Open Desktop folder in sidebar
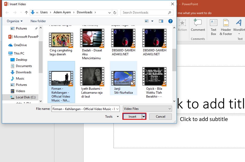This screenshot has width=245, height=162. [19, 60]
